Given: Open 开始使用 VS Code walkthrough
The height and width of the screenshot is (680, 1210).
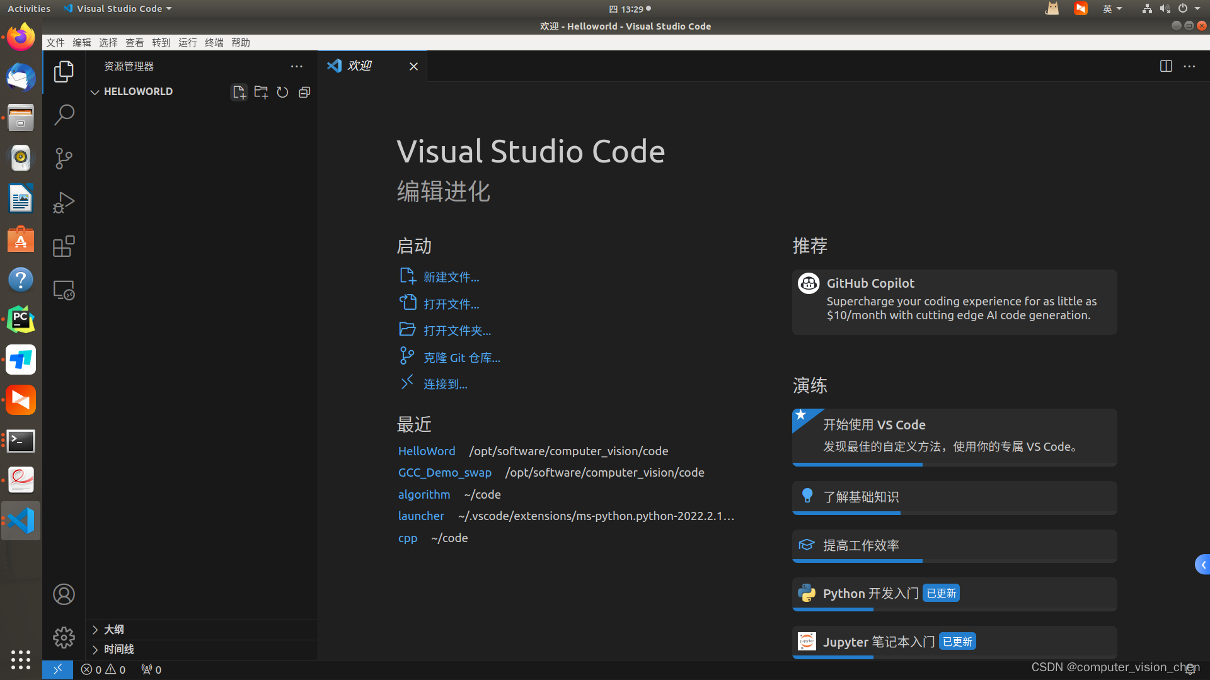Looking at the screenshot, I should pos(954,437).
